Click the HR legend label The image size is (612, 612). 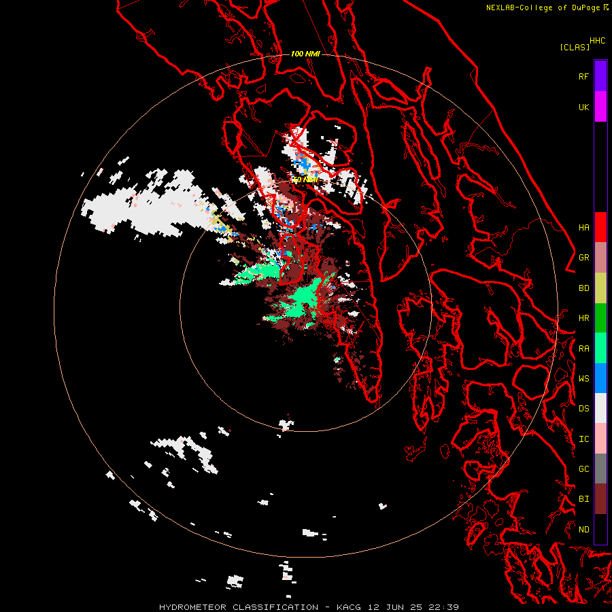click(x=583, y=318)
